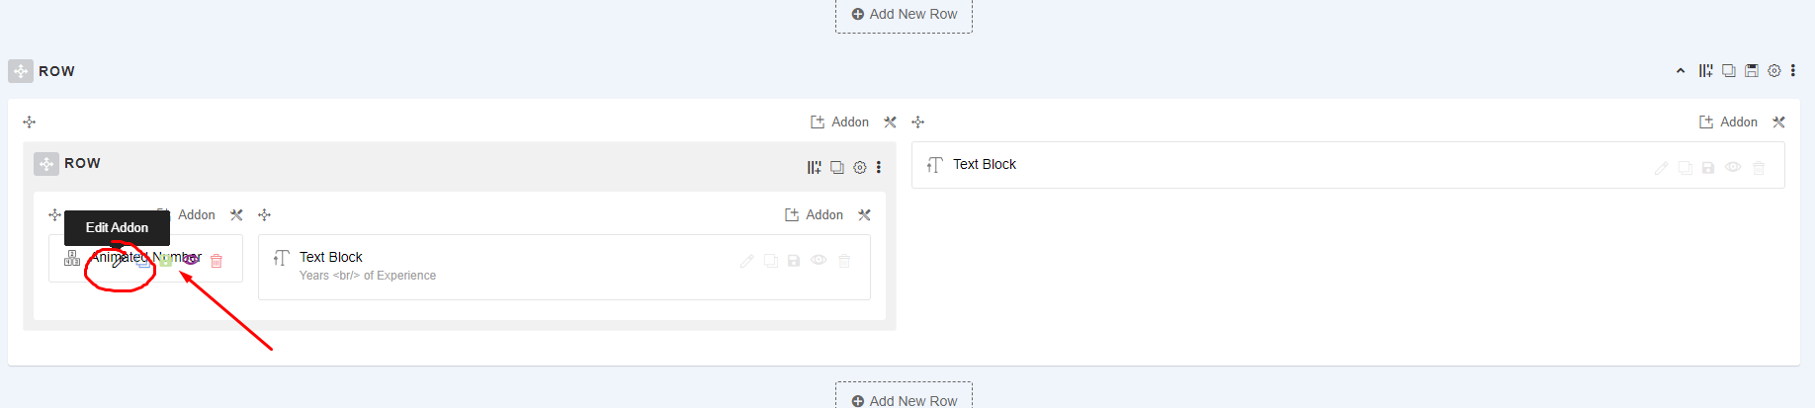Add Addon to the right outer column
This screenshot has height=408, width=1815.
click(x=1728, y=122)
